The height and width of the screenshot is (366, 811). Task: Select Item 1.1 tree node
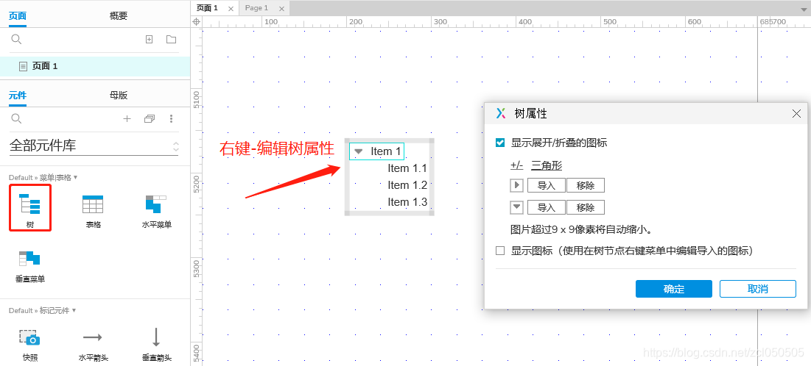coord(407,168)
